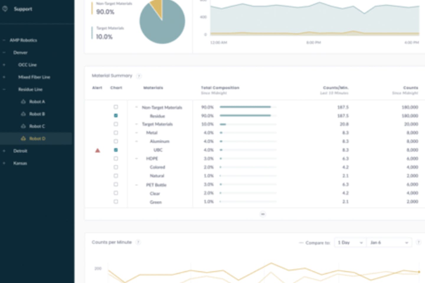
Task: Collapse the PET Bottle row group
Action: point(136,185)
